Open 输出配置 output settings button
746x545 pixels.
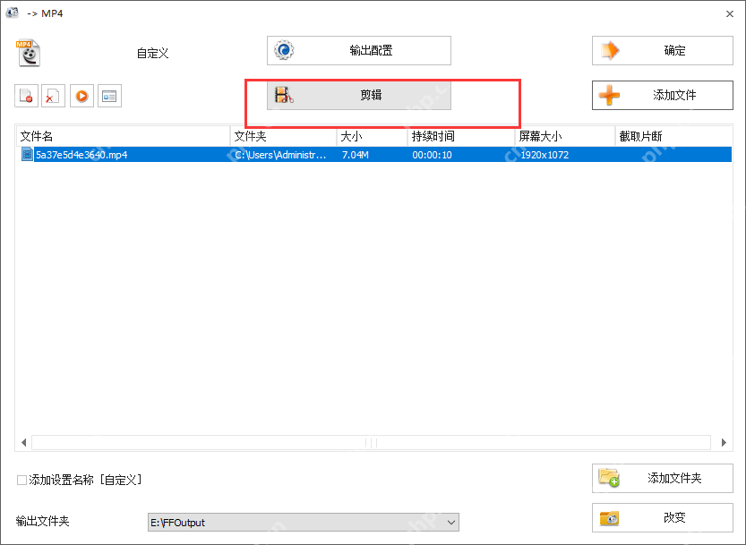click(359, 50)
